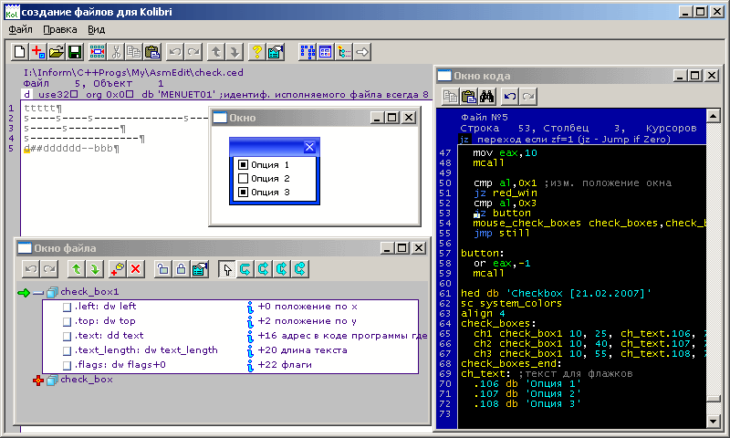Screen dimensions: 730x438
Task: Select the '.text: dd text' tree item
Action: (109, 336)
